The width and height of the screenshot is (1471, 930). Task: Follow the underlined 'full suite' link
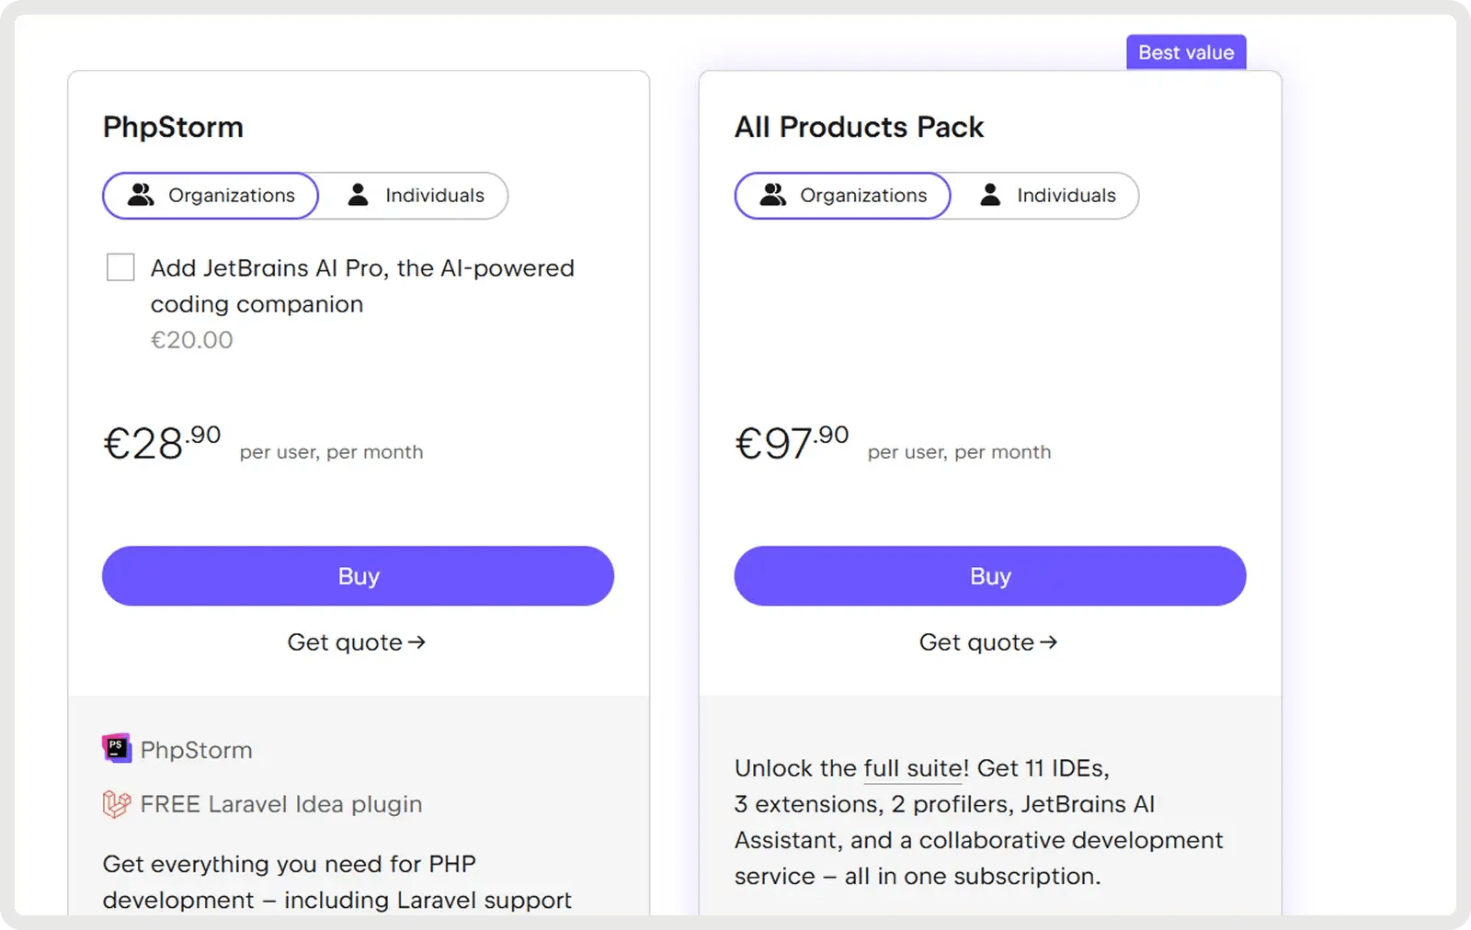pos(913,768)
